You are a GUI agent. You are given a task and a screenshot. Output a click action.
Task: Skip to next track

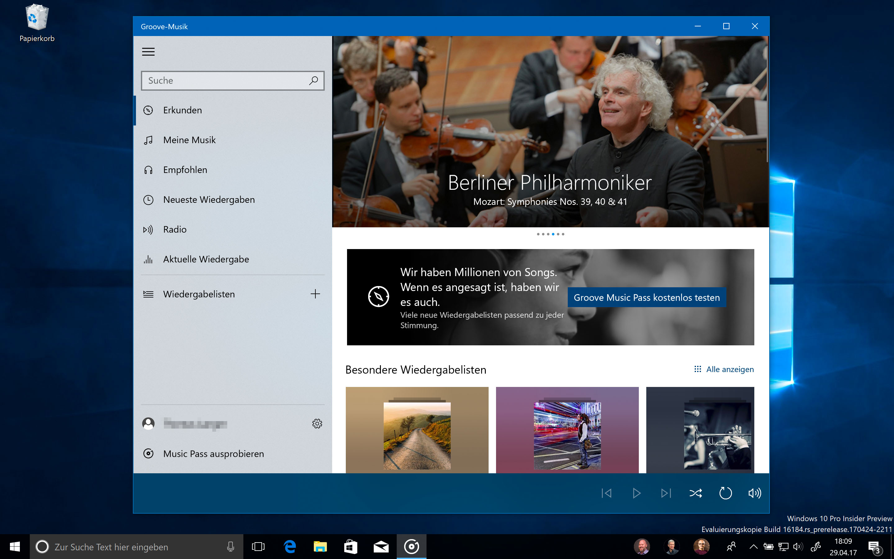point(666,493)
